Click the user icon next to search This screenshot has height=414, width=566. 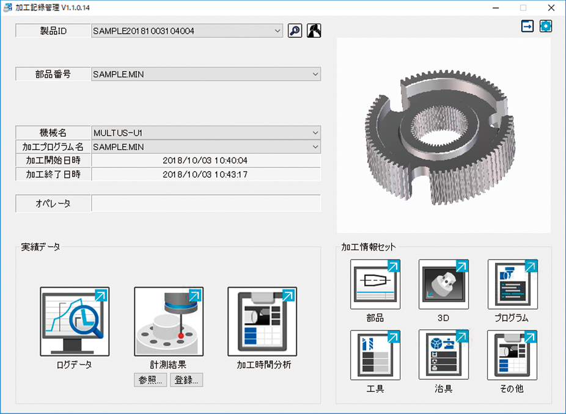[x=314, y=31]
